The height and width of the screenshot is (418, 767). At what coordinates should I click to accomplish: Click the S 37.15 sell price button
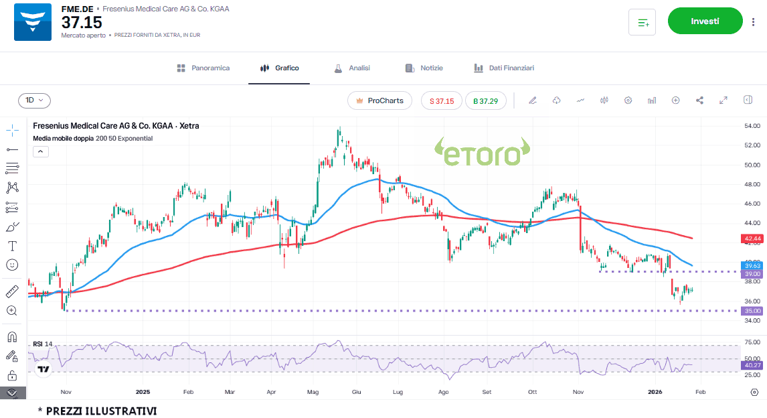coord(442,101)
